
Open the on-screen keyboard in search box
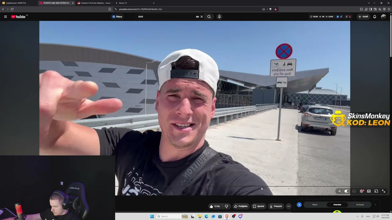coord(198,16)
